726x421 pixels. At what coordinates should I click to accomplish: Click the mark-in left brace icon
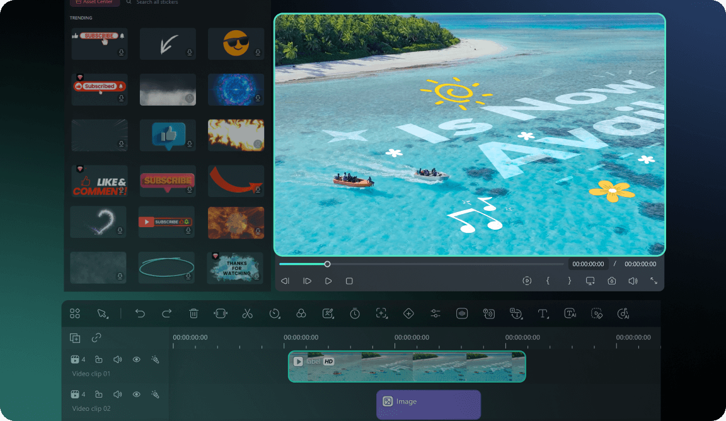(x=548, y=281)
